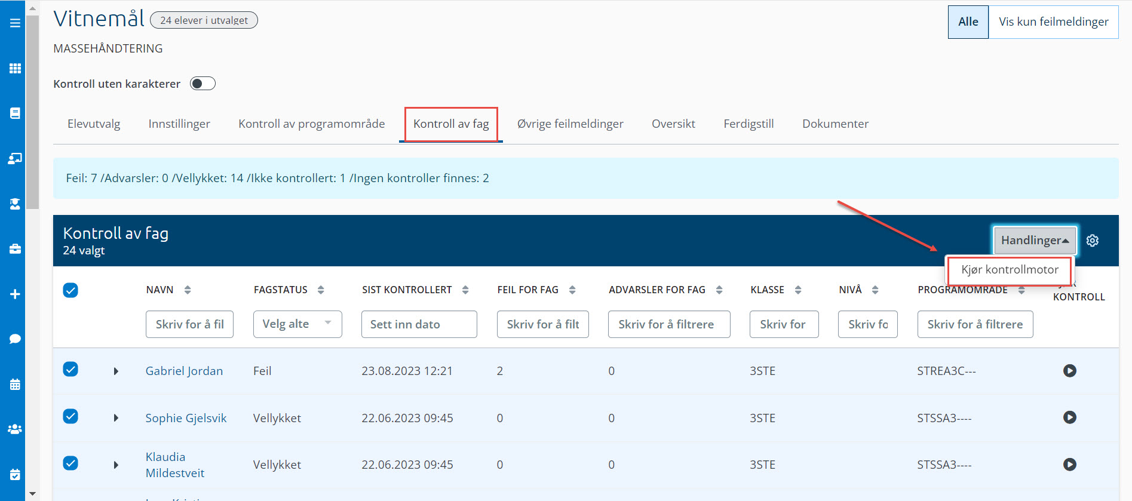Open Handlinger dropdown
Screen dimensions: 1132x501
pyautogui.click(x=1035, y=240)
